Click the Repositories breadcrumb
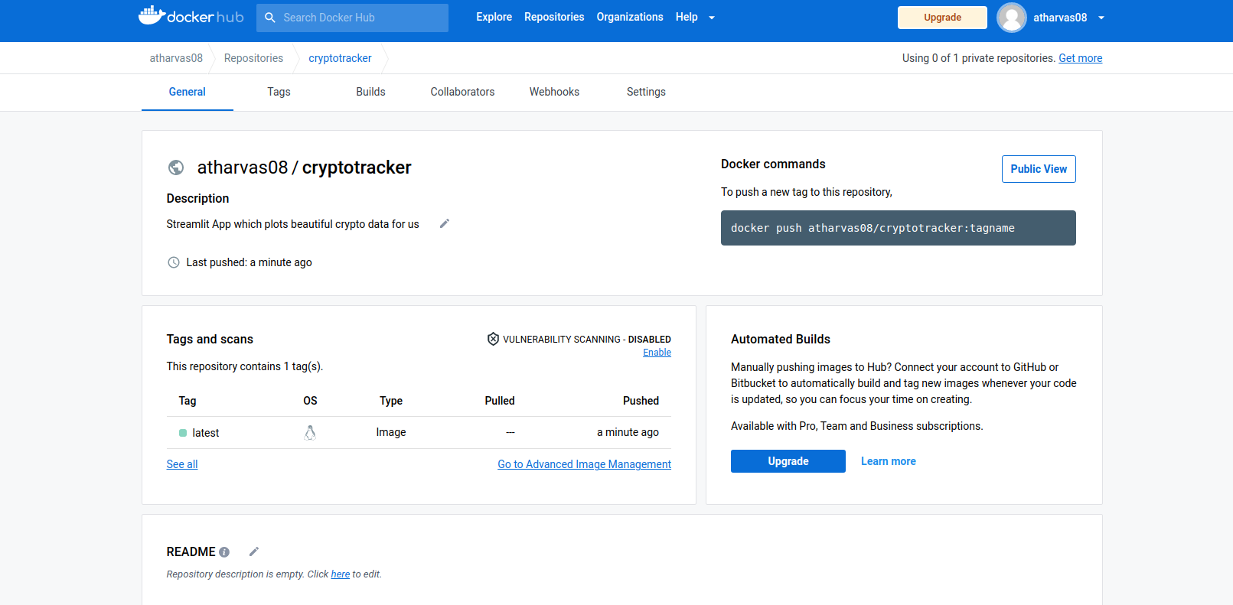This screenshot has width=1233, height=605. pos(253,58)
